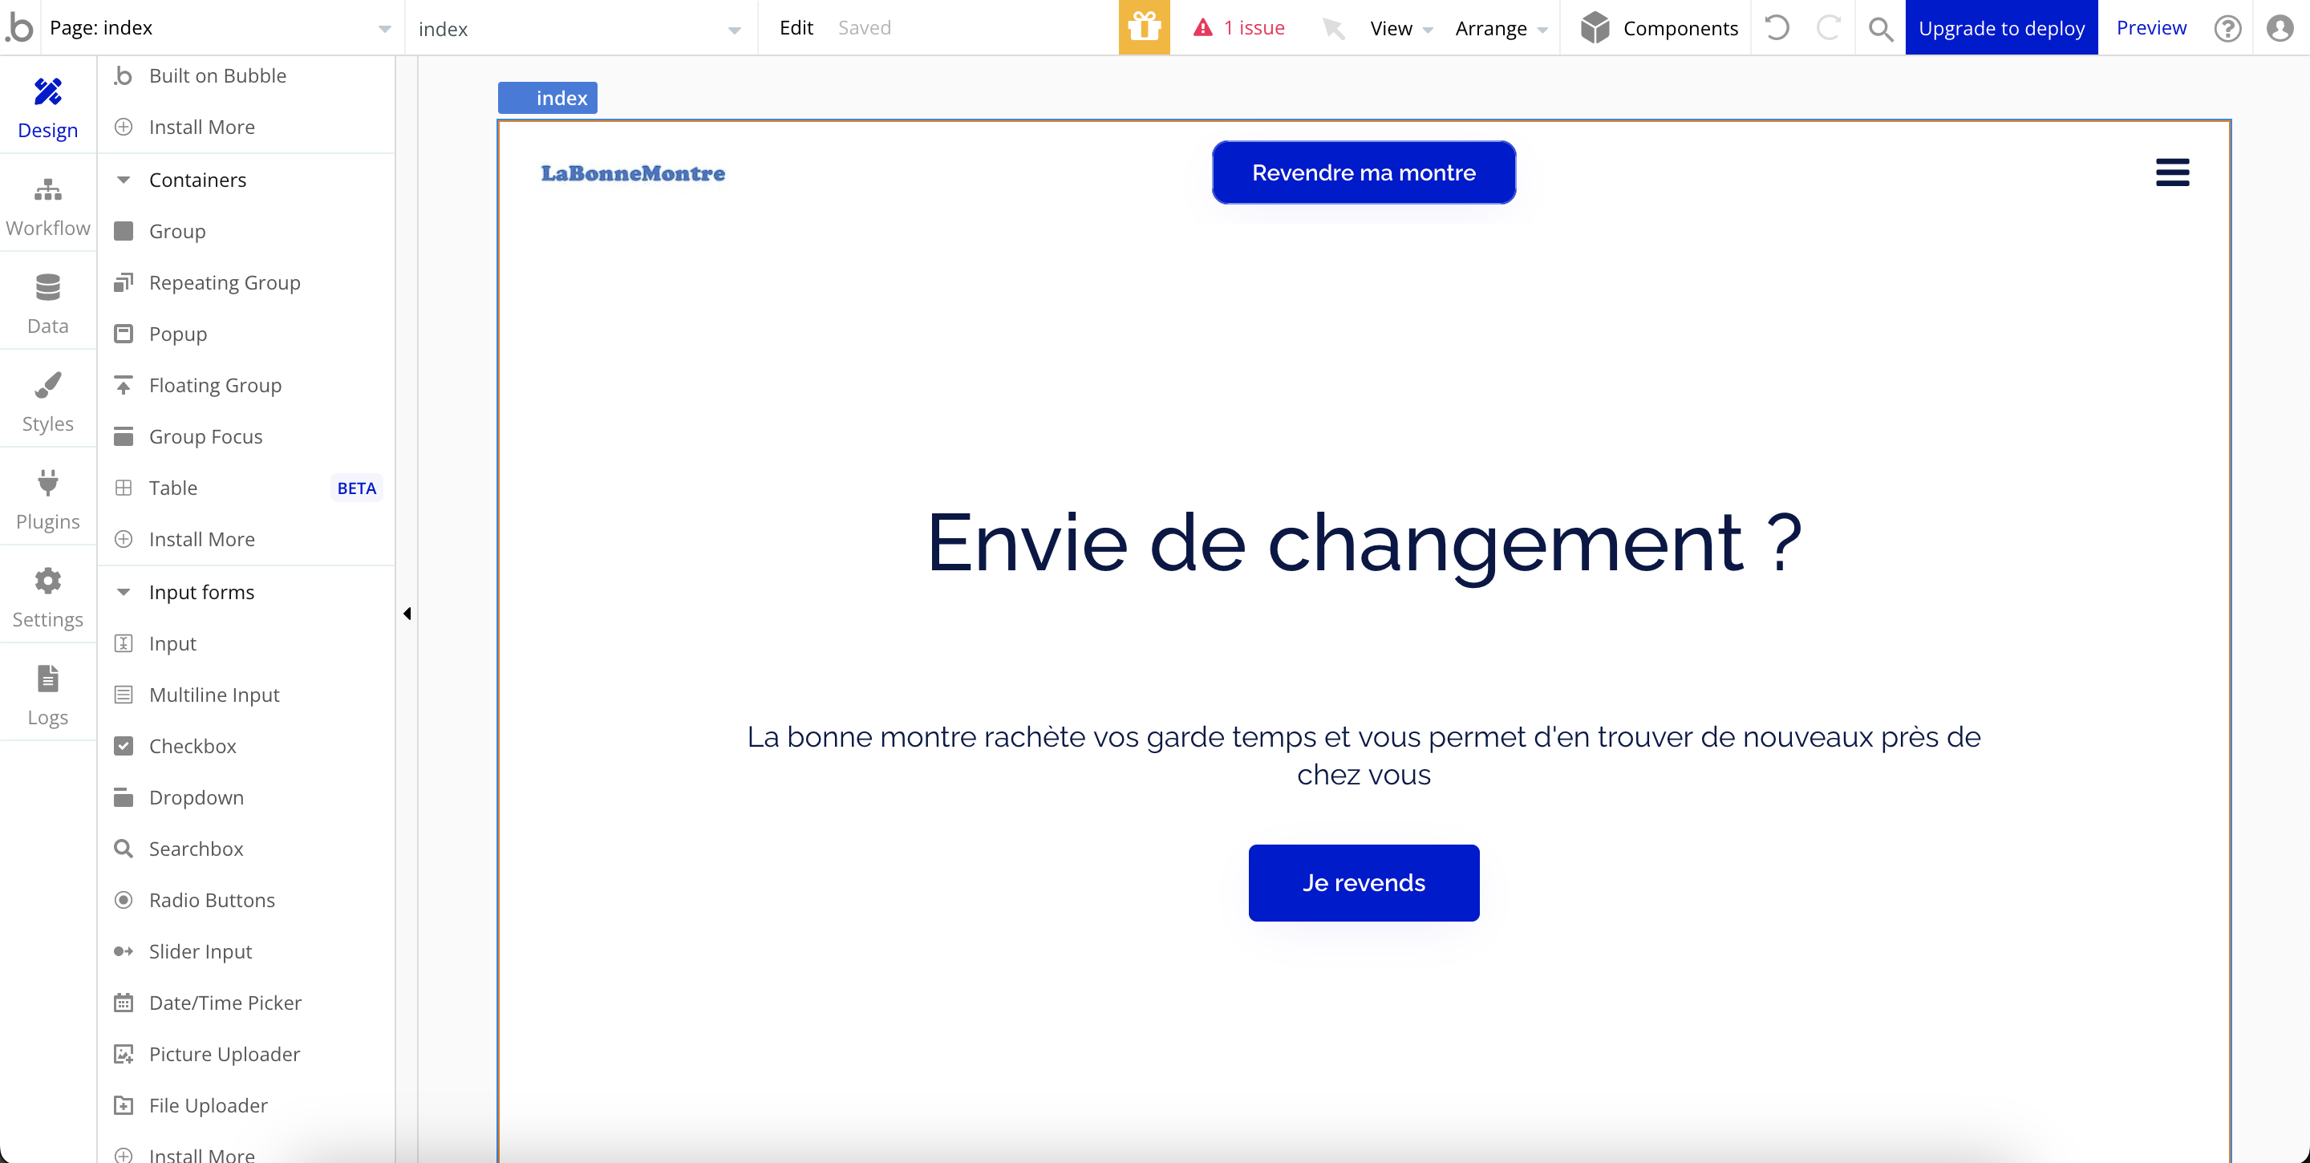This screenshot has width=2310, height=1163.
Task: Click Upgrade to deploy button
Action: 2000,28
